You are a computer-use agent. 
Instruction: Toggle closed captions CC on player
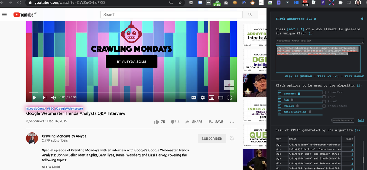(x=194, y=98)
